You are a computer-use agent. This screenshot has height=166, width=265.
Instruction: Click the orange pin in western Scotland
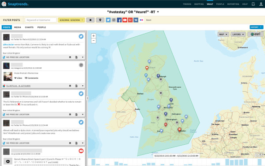[147, 68]
